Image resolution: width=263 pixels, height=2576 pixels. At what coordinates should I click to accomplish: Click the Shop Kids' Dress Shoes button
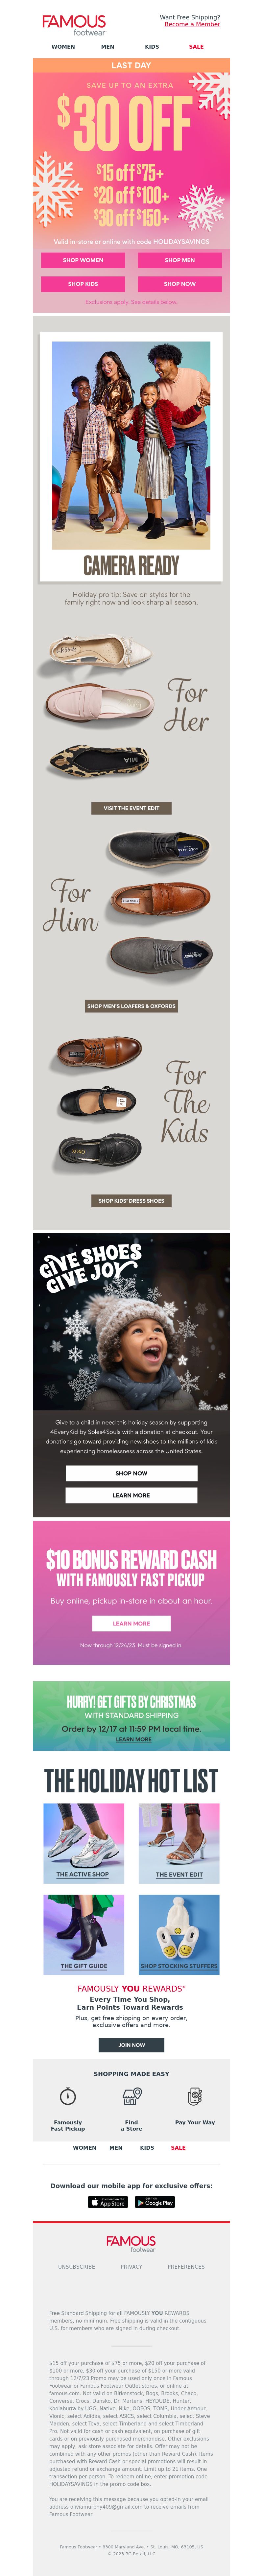(131, 1201)
